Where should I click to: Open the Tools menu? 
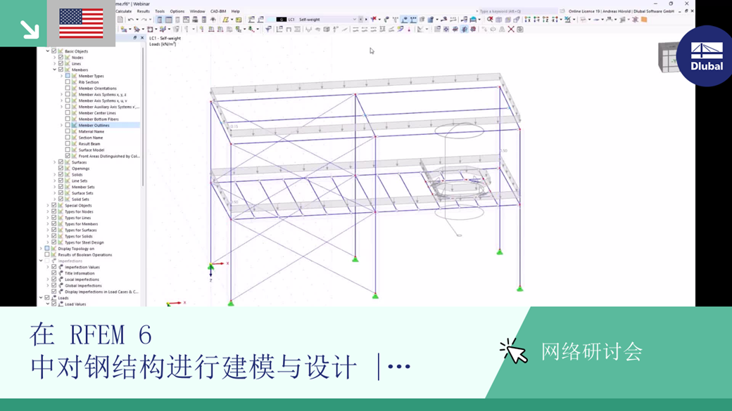tap(160, 11)
